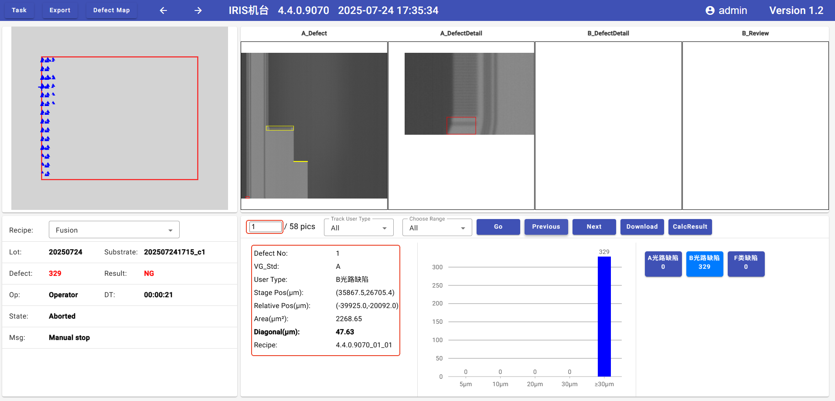This screenshot has height=401, width=835.
Task: Open the Export menu
Action: (60, 10)
